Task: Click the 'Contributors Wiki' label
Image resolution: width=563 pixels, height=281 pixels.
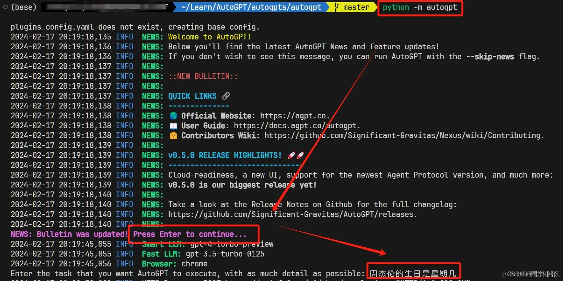Action: 219,136
